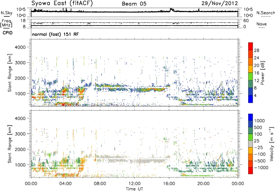Click the 'CPID' row label
275x191 pixels.
click(x=8, y=33)
